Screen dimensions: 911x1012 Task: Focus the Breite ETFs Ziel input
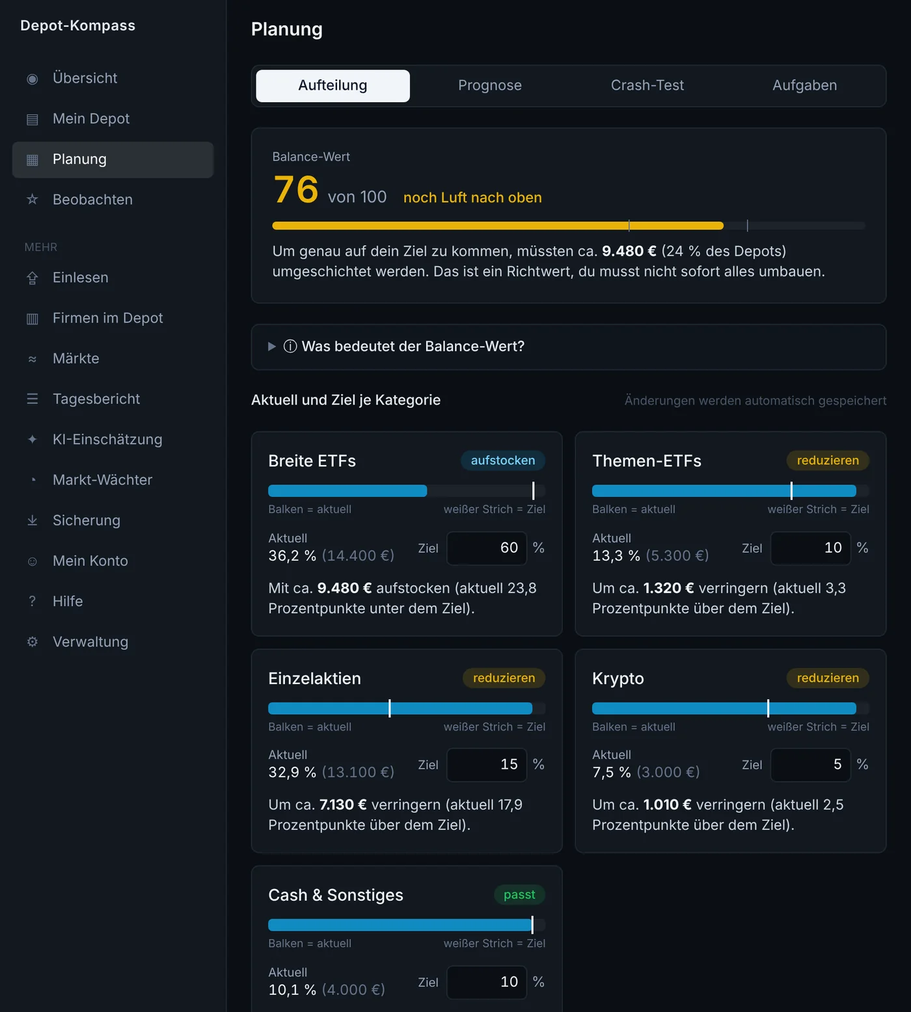(x=487, y=548)
